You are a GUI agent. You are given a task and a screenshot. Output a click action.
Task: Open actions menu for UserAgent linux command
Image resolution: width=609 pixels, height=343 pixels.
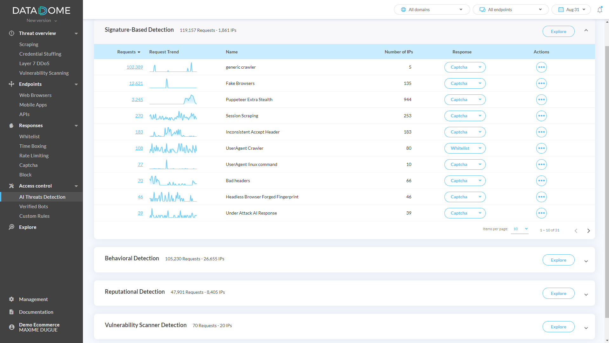(x=541, y=164)
